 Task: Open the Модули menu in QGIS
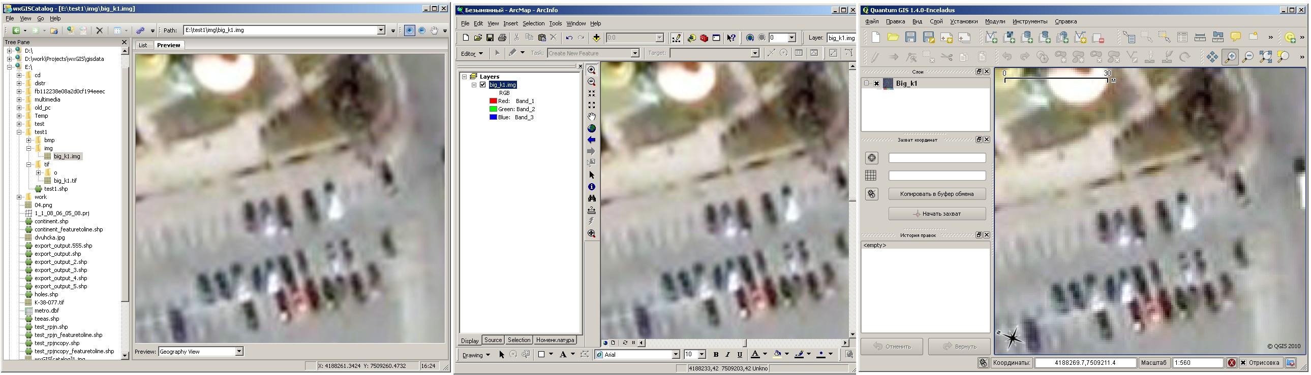pos(994,21)
